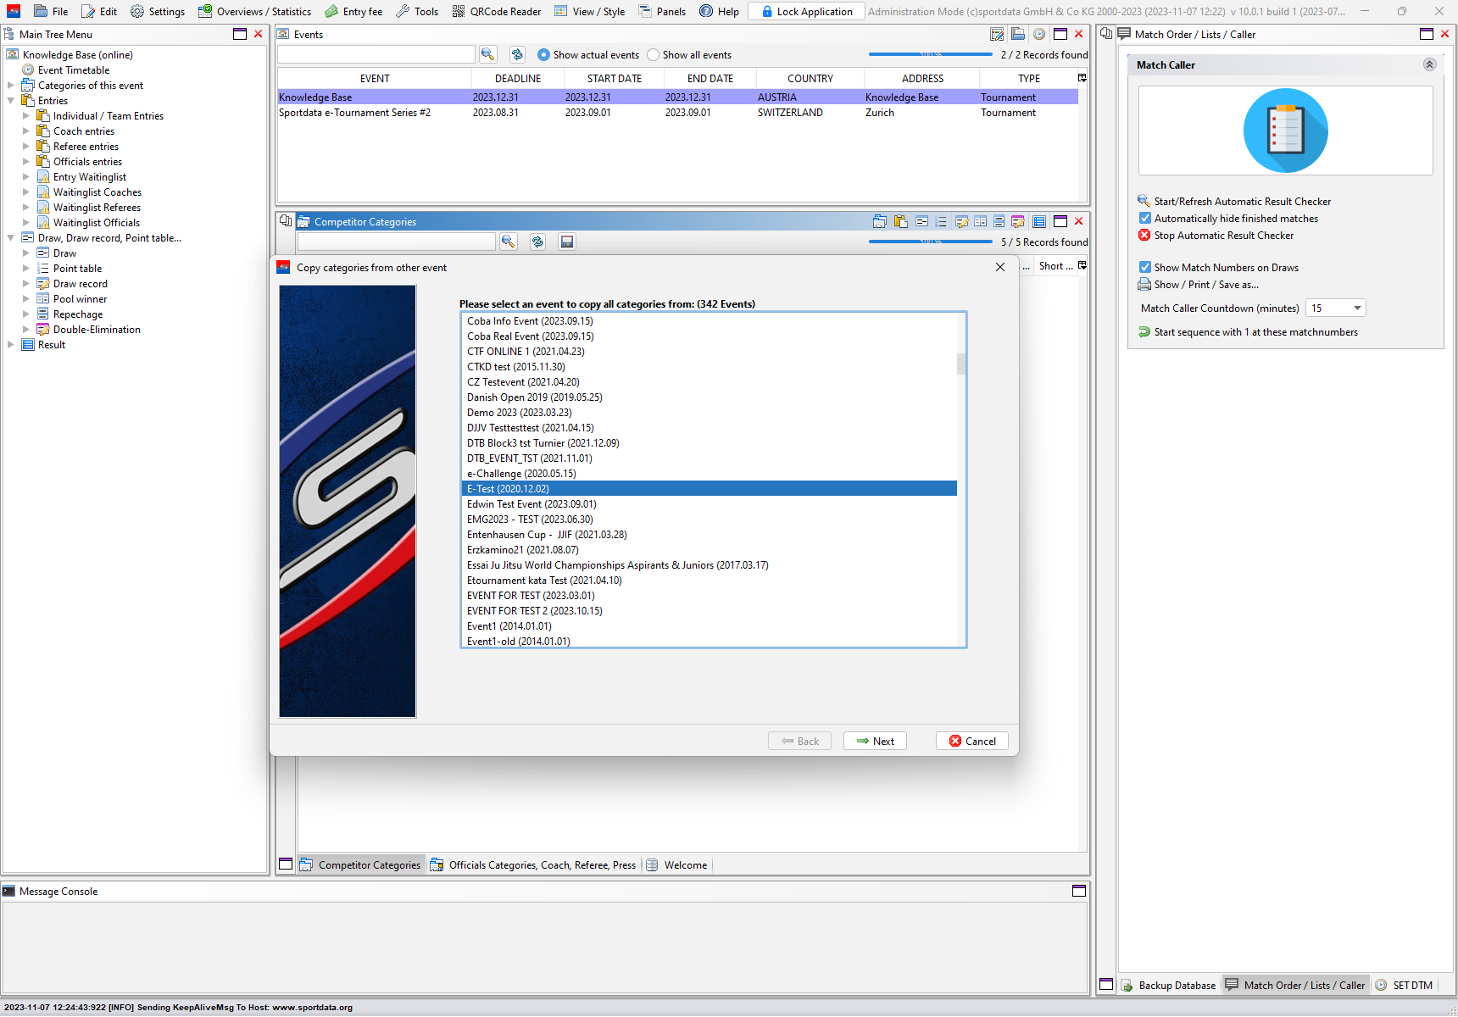Click the Next button in the dialog
Image resolution: width=1458 pixels, height=1017 pixels.
tap(875, 741)
